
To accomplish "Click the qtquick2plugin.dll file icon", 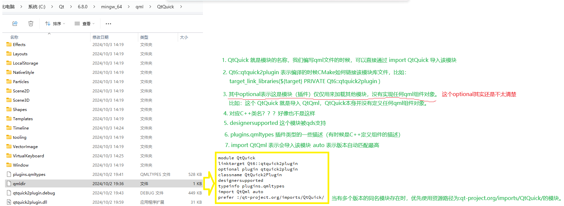I will click(x=9, y=202).
